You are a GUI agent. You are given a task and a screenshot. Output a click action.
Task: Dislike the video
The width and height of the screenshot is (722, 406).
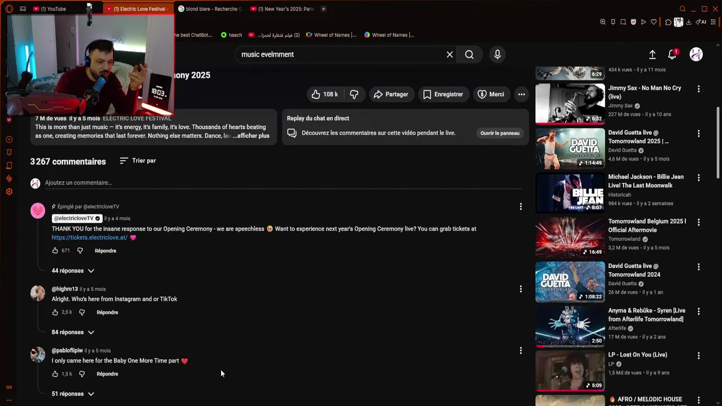(x=354, y=95)
